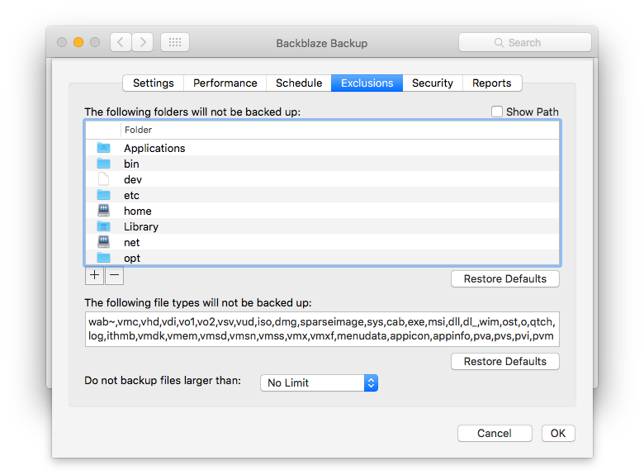This screenshot has width=644, height=475.
Task: Click the Cancel button
Action: tap(495, 434)
